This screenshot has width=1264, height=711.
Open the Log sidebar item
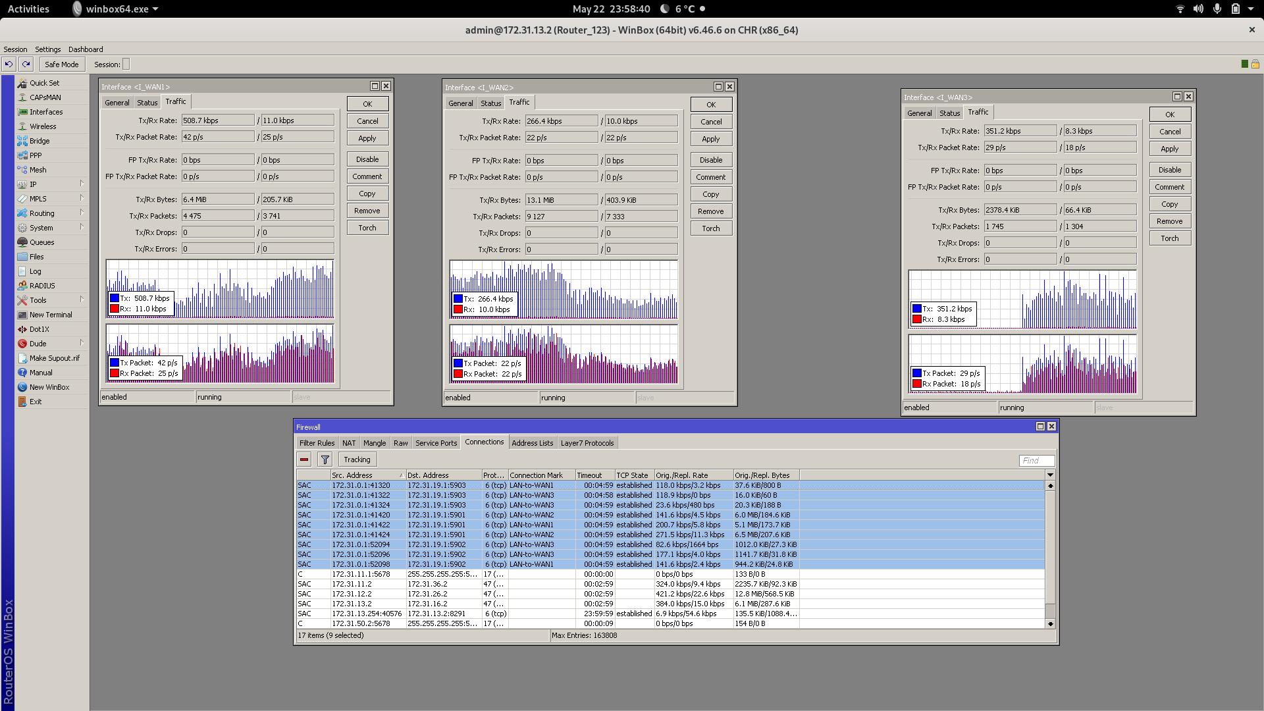click(x=35, y=271)
